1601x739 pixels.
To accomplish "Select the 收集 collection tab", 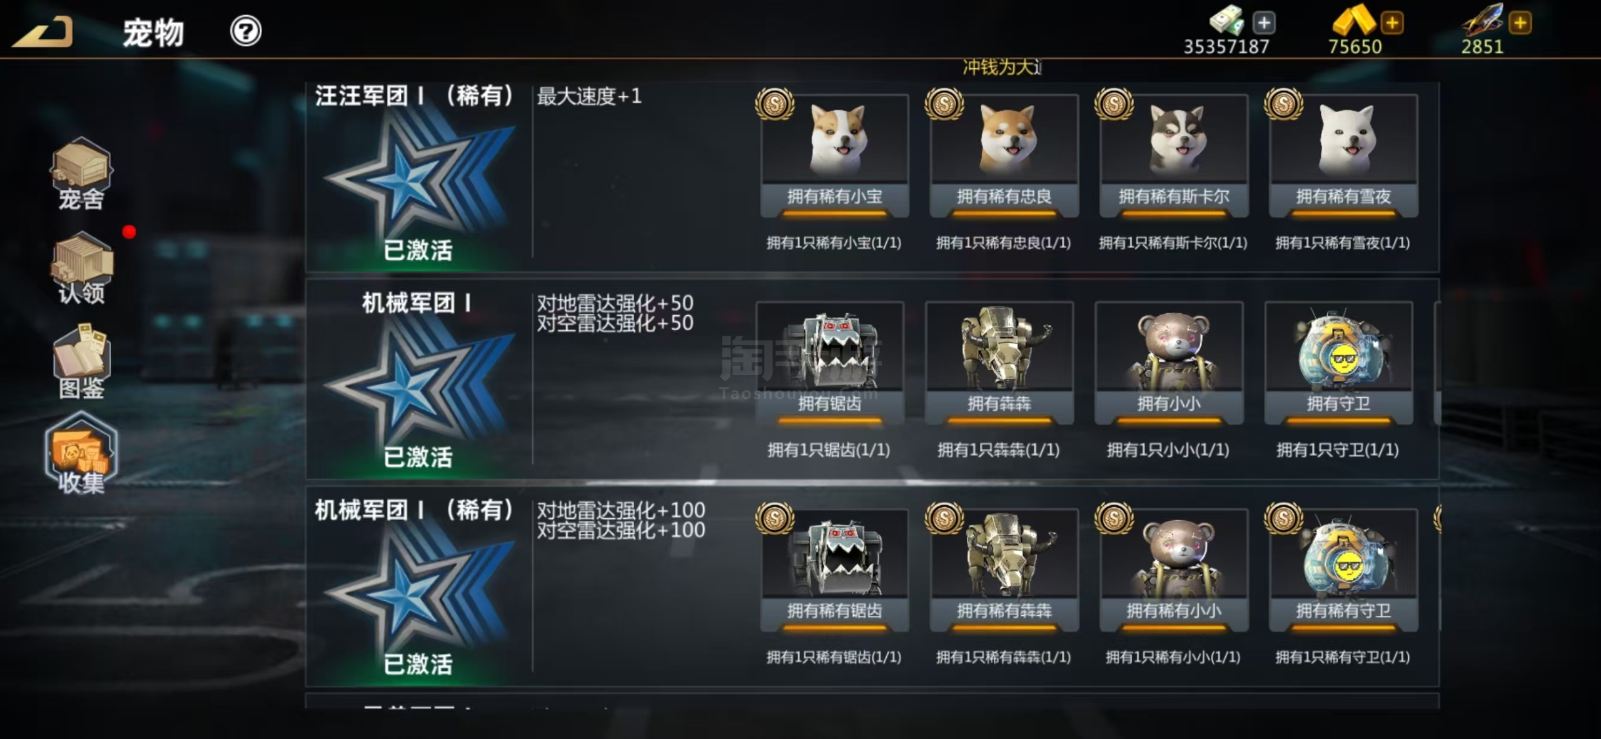I will [81, 455].
